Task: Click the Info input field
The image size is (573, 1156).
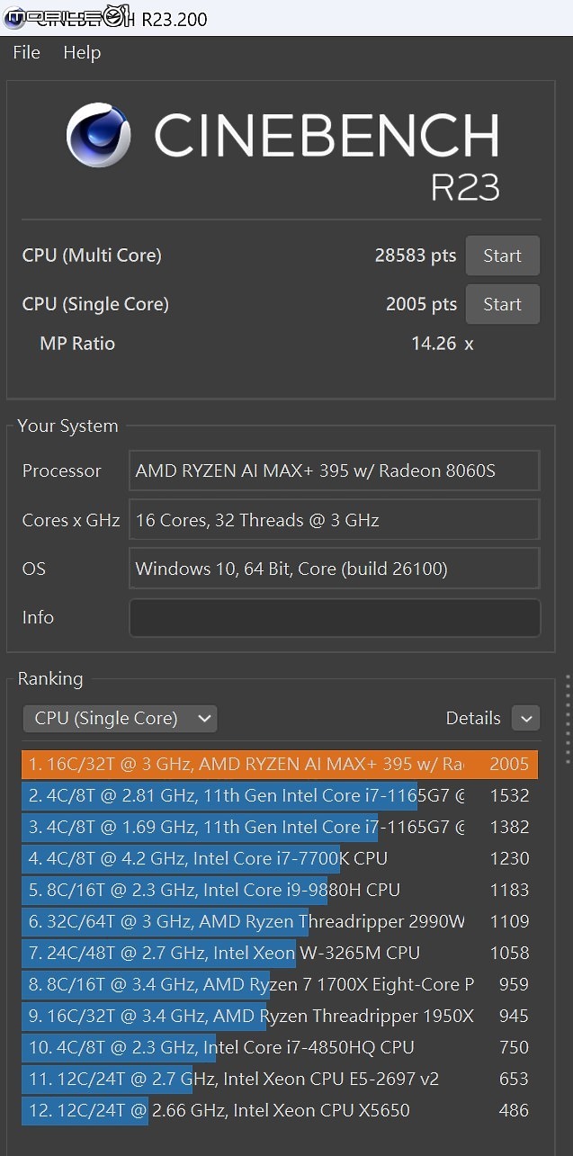Action: coord(335,618)
